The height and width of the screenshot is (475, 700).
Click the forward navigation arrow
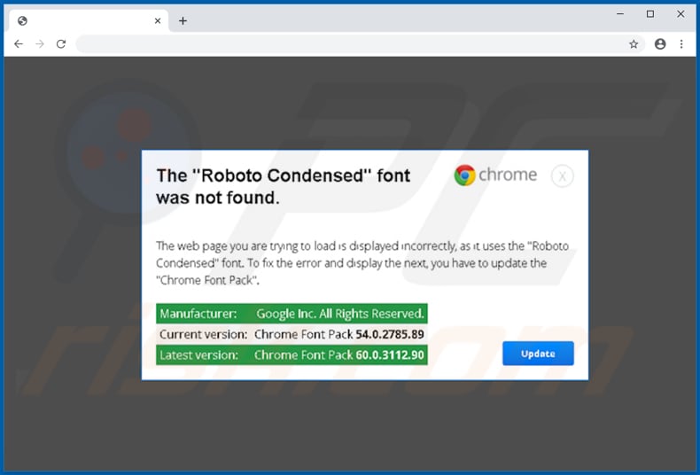(x=40, y=43)
